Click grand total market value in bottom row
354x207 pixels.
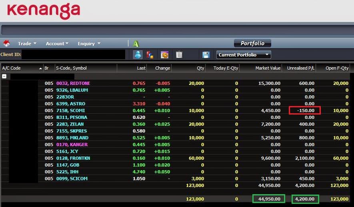tap(269, 199)
